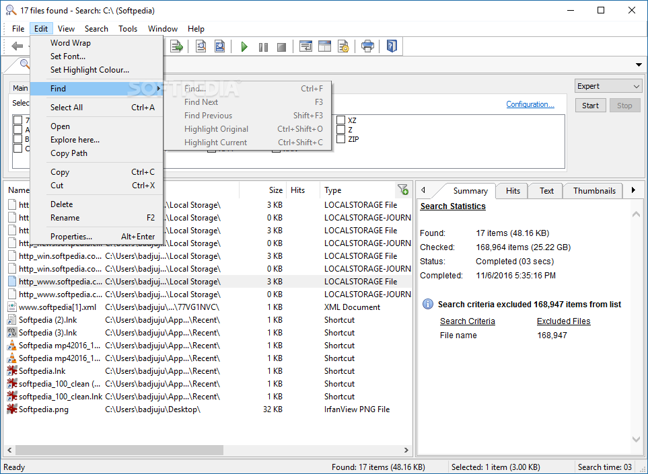The image size is (648, 474).
Task: Switch to the Summary tab
Action: [470, 191]
